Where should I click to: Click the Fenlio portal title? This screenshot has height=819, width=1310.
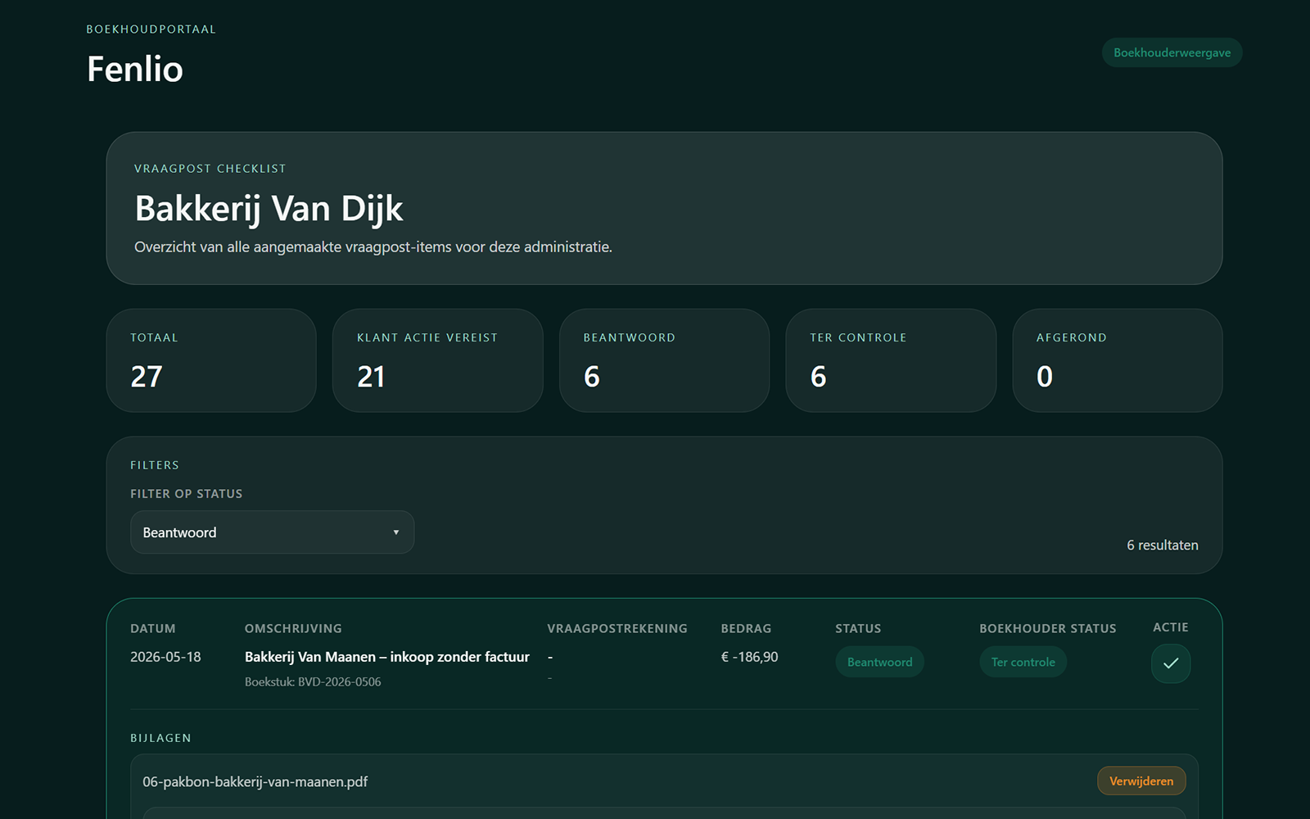(135, 69)
